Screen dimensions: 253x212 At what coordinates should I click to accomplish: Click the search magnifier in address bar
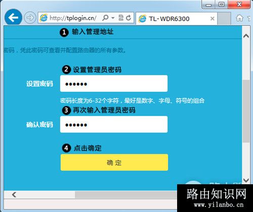(x=105, y=18)
